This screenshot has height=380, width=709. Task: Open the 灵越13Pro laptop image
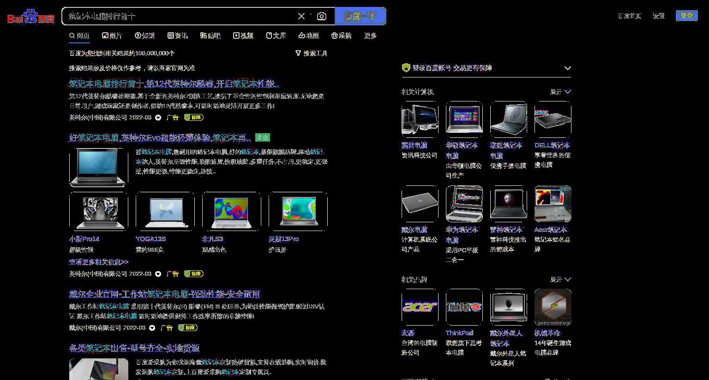point(298,211)
